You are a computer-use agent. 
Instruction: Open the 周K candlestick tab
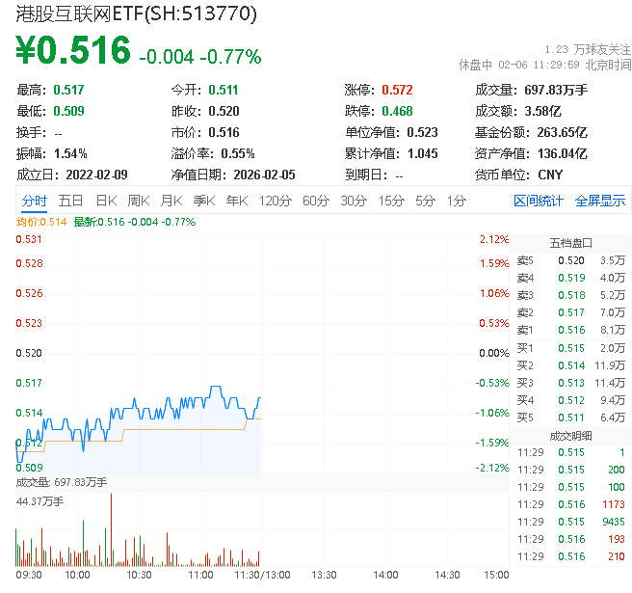138,201
